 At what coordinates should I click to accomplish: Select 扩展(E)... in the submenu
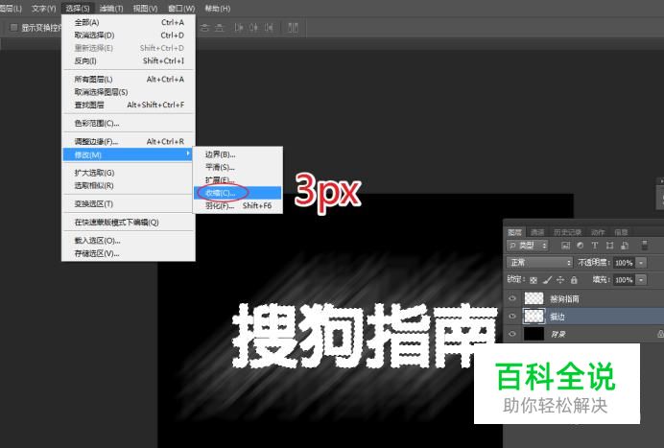pyautogui.click(x=238, y=180)
